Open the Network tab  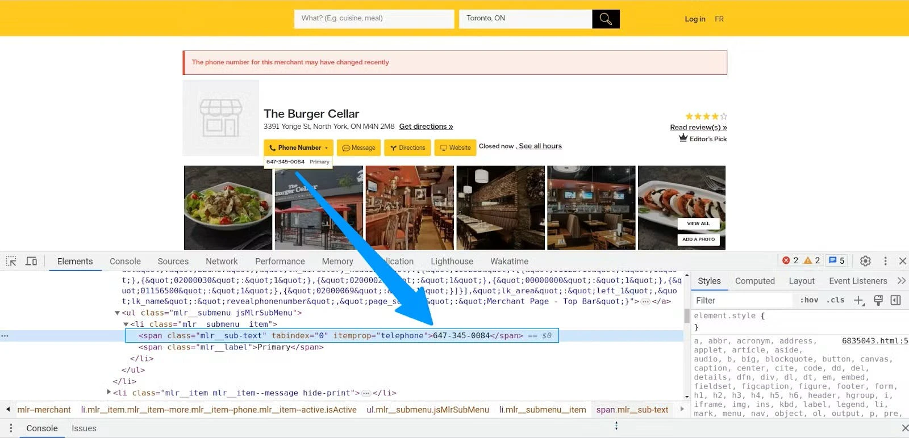(x=222, y=262)
